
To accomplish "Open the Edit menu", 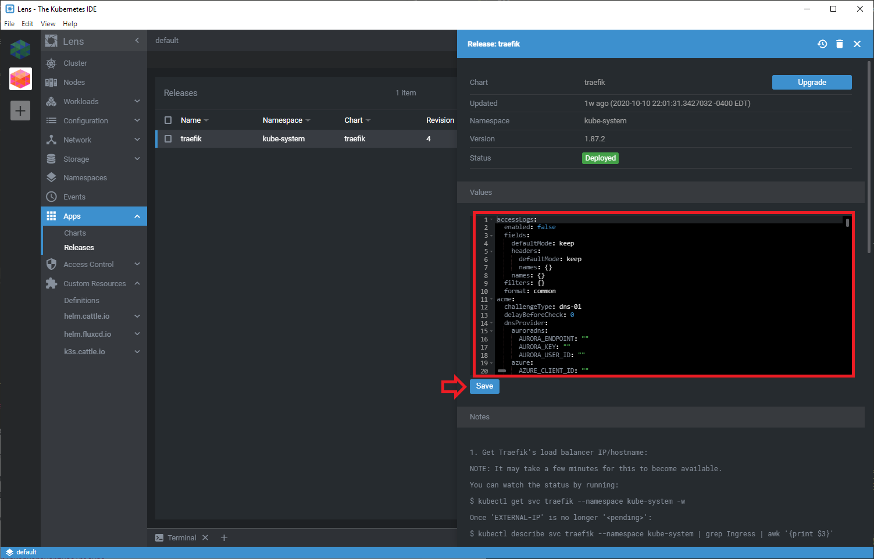I will pos(27,24).
